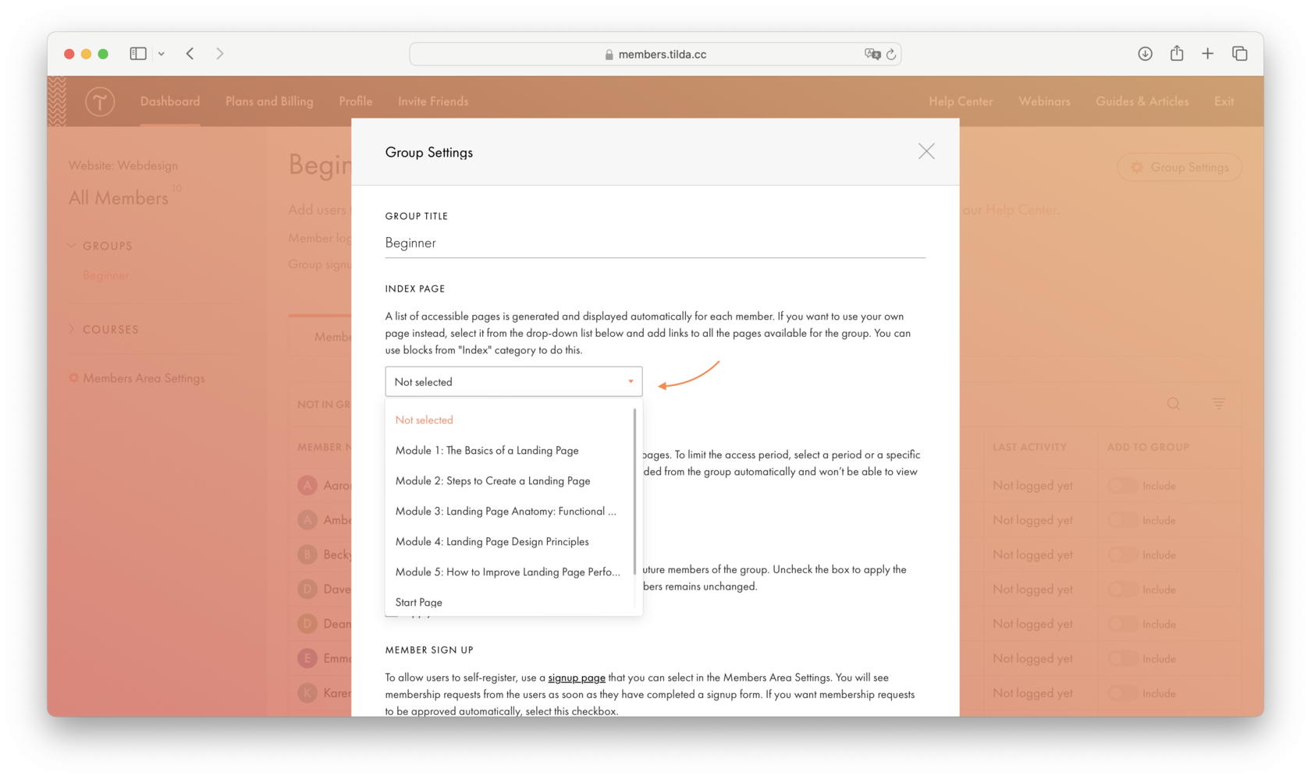Toggle the Safari sidebar icon

(x=137, y=53)
